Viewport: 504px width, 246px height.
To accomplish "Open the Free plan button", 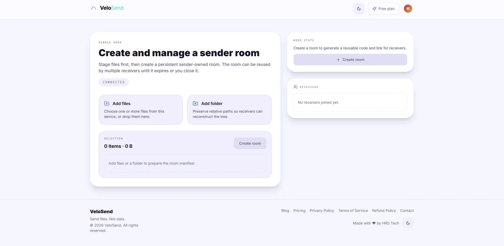I will pyautogui.click(x=383, y=9).
